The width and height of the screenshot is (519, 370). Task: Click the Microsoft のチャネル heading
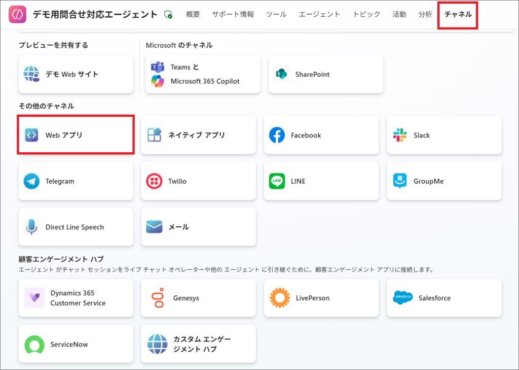pos(179,45)
